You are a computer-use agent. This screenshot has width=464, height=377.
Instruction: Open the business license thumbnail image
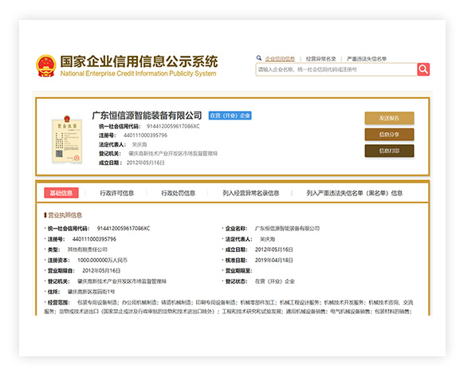point(67,139)
